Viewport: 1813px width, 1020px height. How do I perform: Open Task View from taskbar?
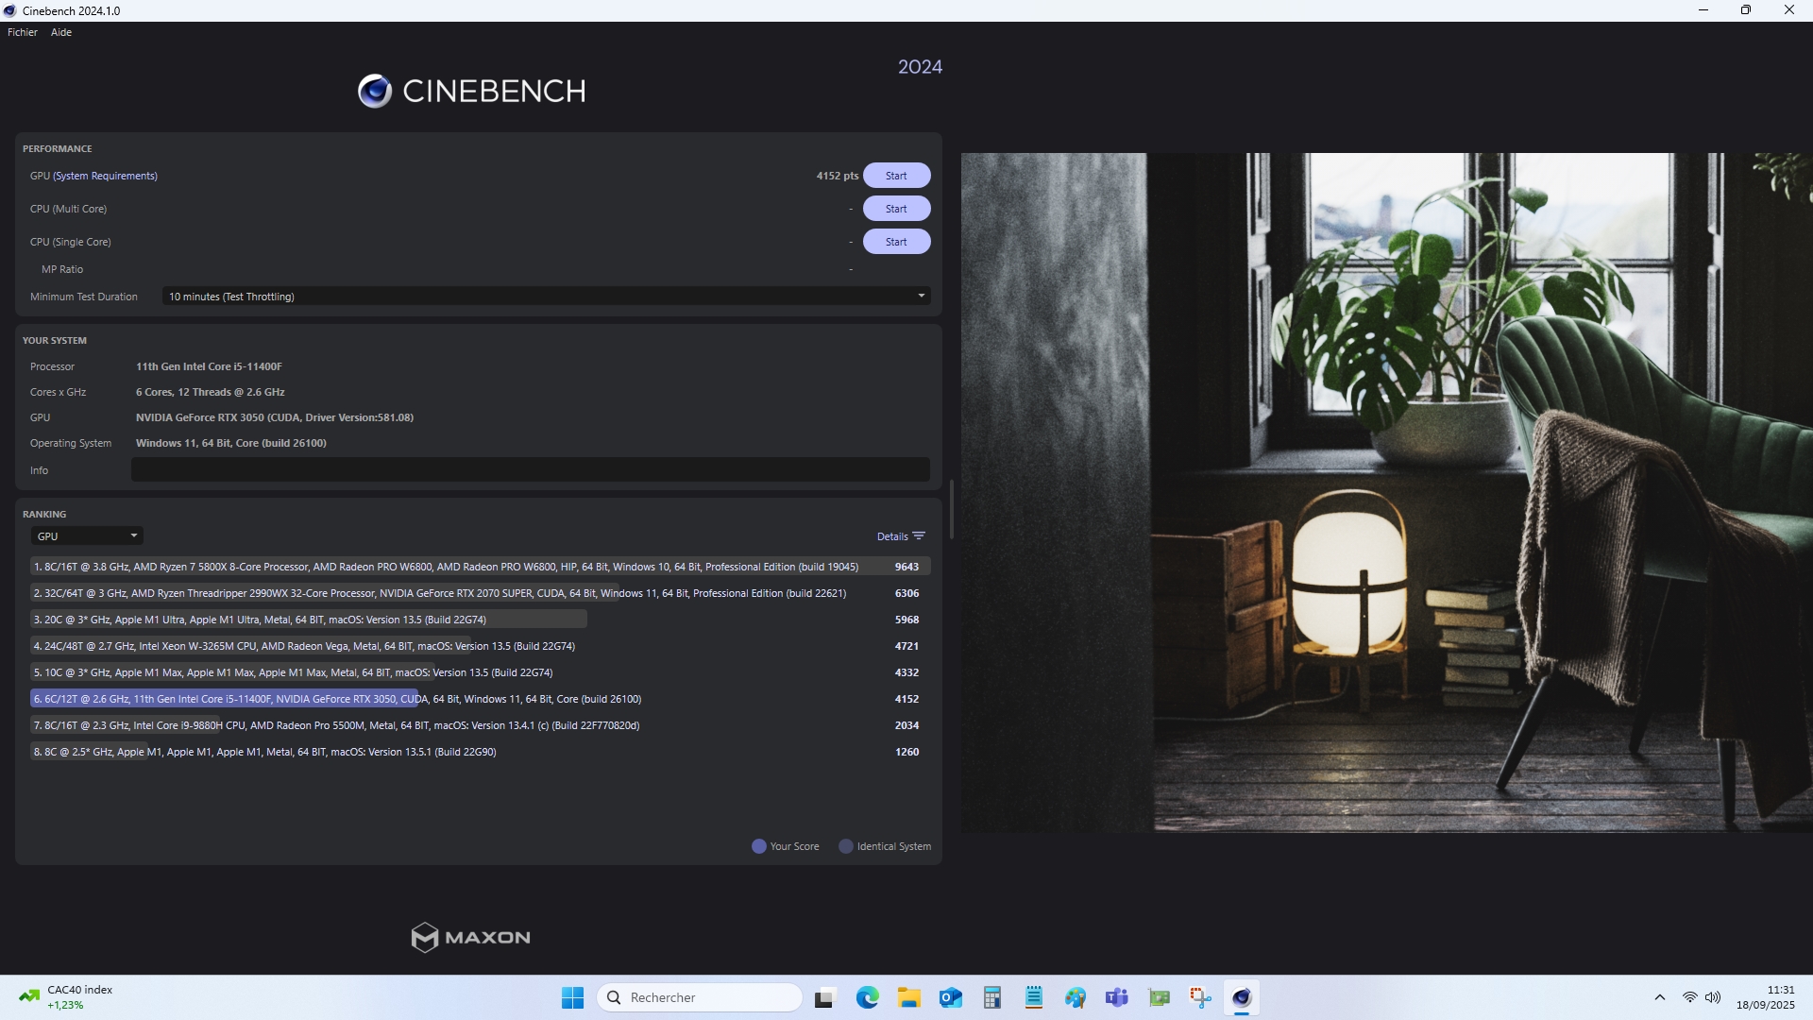tap(825, 997)
